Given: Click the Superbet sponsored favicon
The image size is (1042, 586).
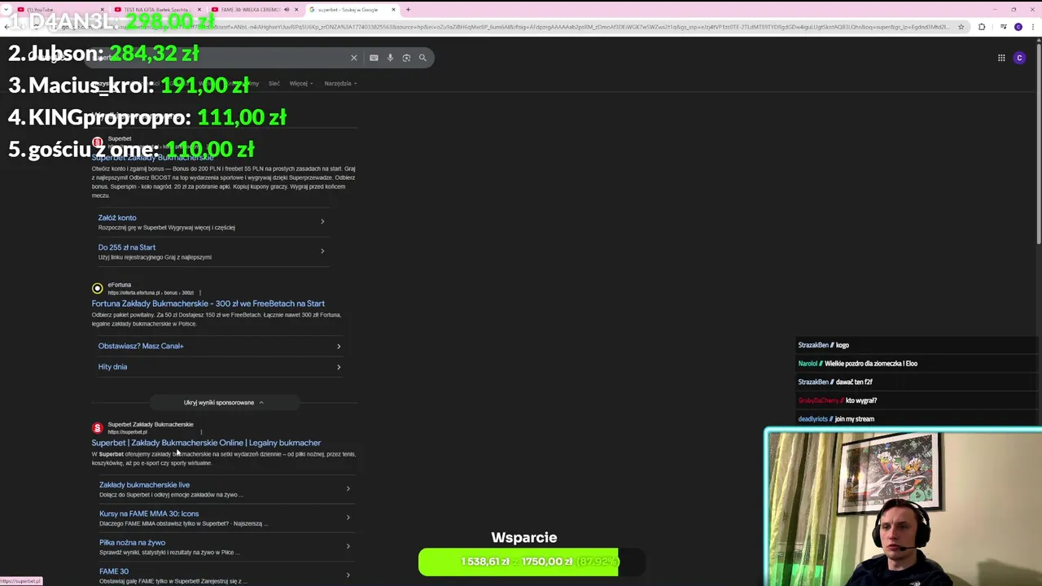Looking at the screenshot, I should pos(98,142).
